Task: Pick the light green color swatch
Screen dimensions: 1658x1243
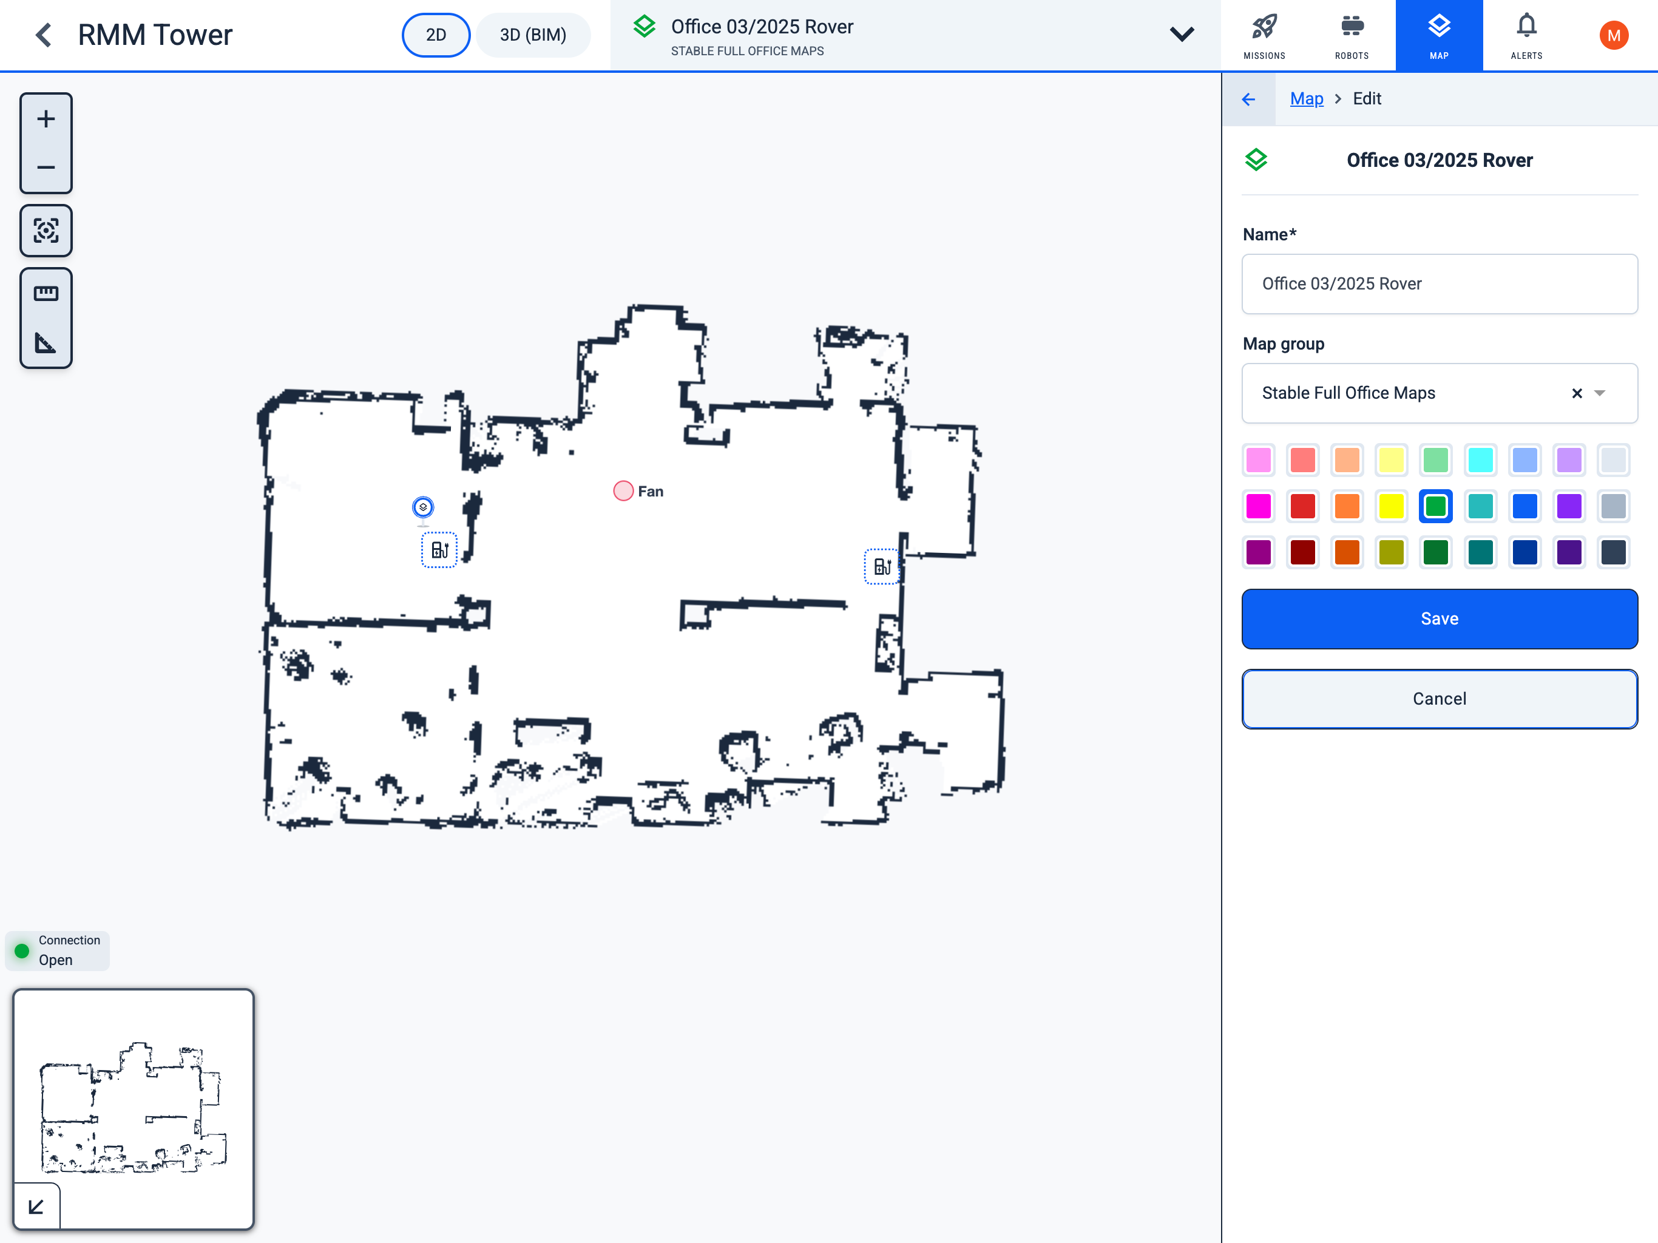Action: tap(1435, 459)
